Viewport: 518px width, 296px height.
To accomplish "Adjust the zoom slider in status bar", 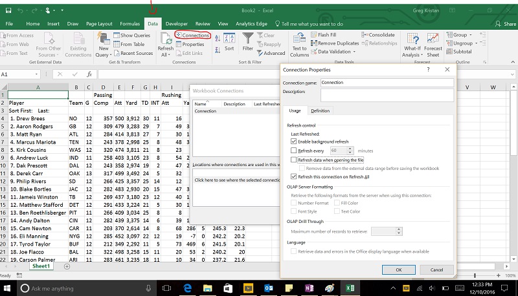I will pos(475,275).
